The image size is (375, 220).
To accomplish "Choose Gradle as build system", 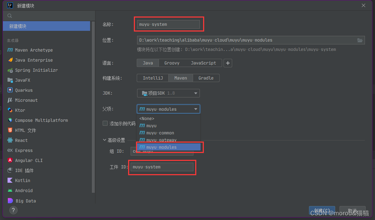I will pos(206,78).
